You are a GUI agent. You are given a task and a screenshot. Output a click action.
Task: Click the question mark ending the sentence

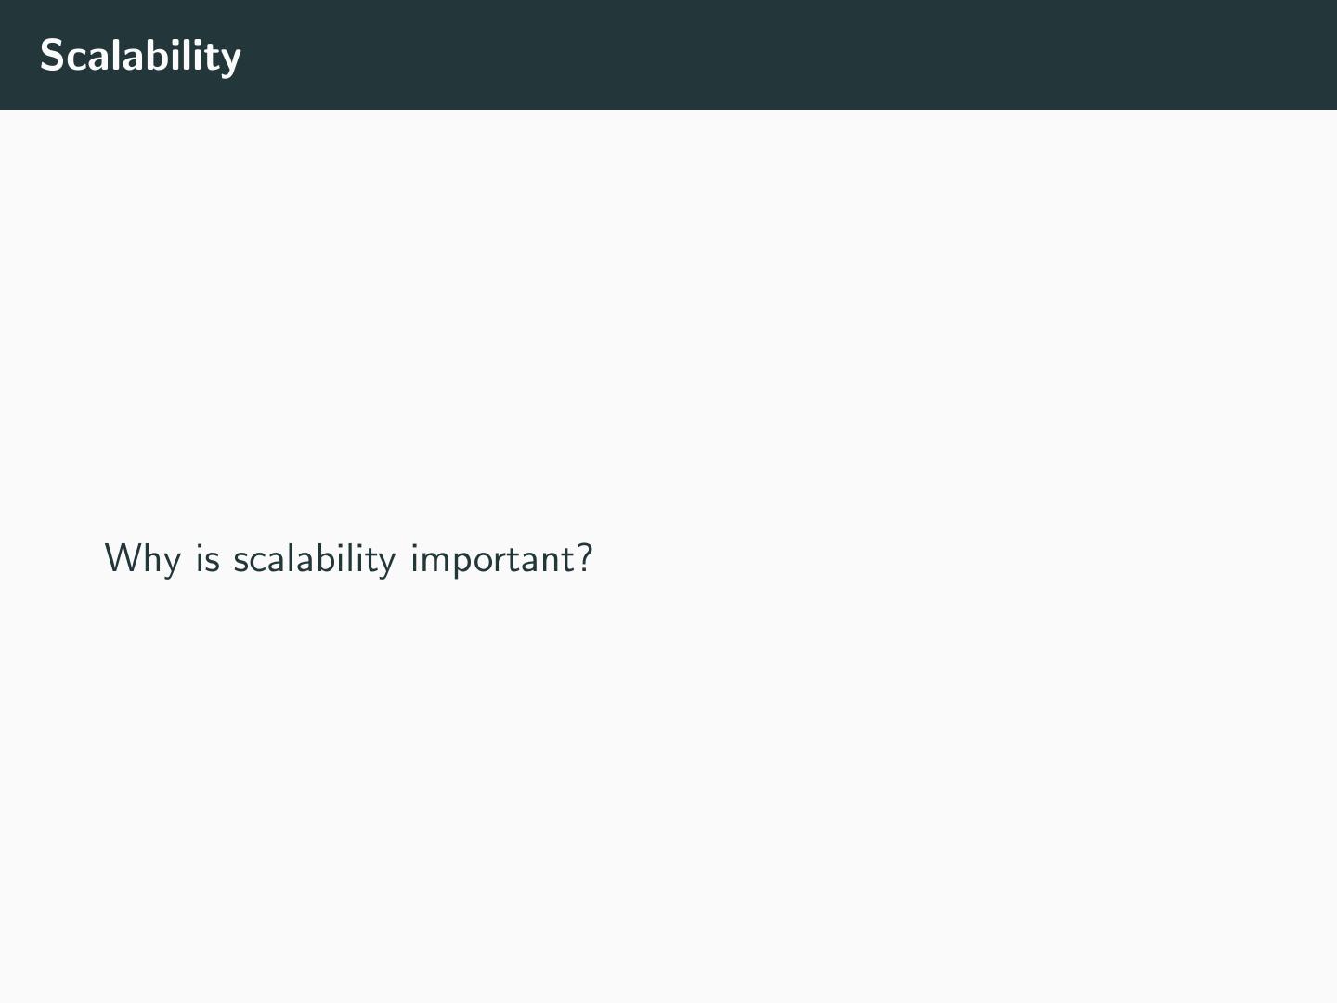point(584,557)
